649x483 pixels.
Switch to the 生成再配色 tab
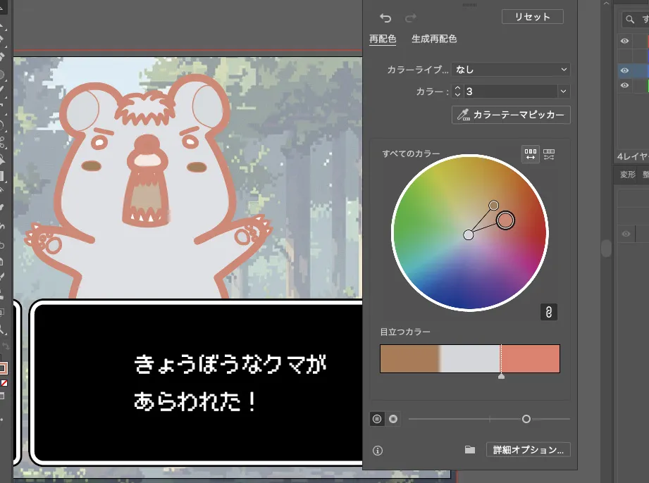click(434, 39)
